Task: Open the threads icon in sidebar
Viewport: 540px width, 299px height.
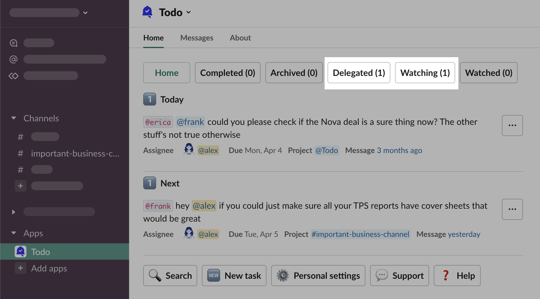Action: point(14,43)
